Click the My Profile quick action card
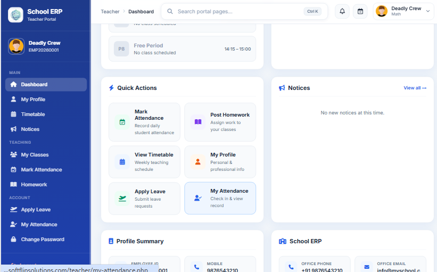 tap(220, 162)
